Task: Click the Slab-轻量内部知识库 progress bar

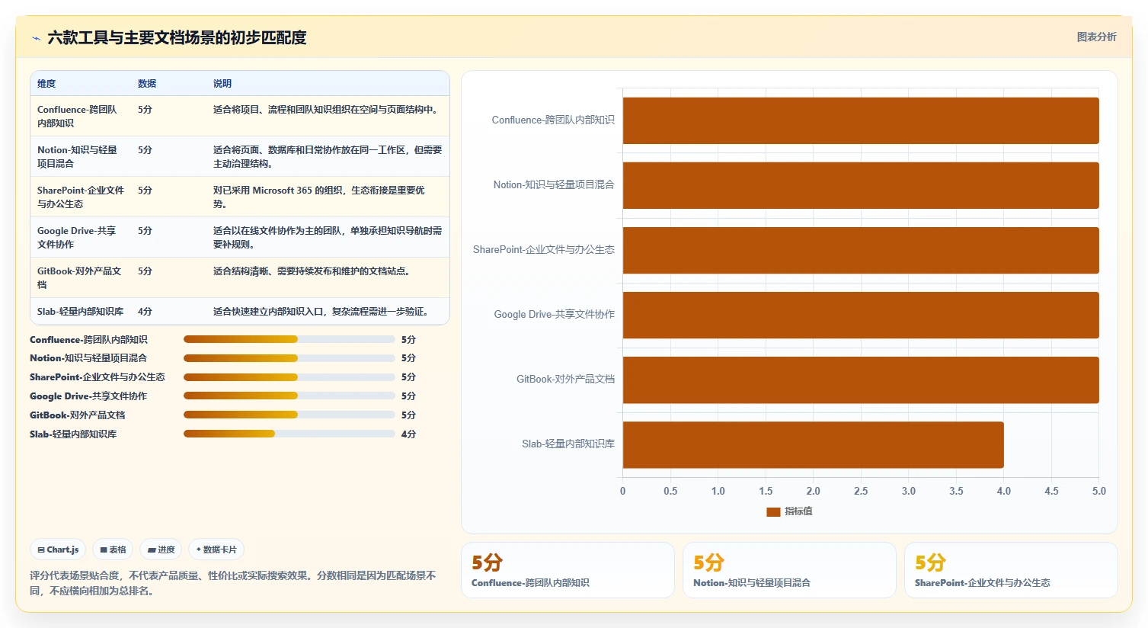Action: [x=289, y=434]
